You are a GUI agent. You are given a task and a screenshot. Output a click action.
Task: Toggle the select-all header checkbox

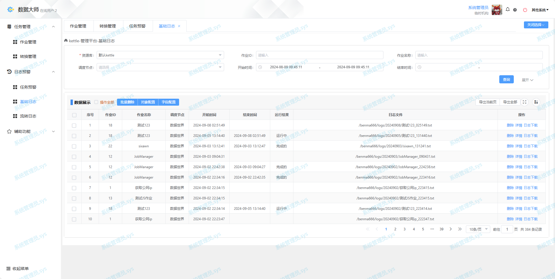click(x=74, y=115)
